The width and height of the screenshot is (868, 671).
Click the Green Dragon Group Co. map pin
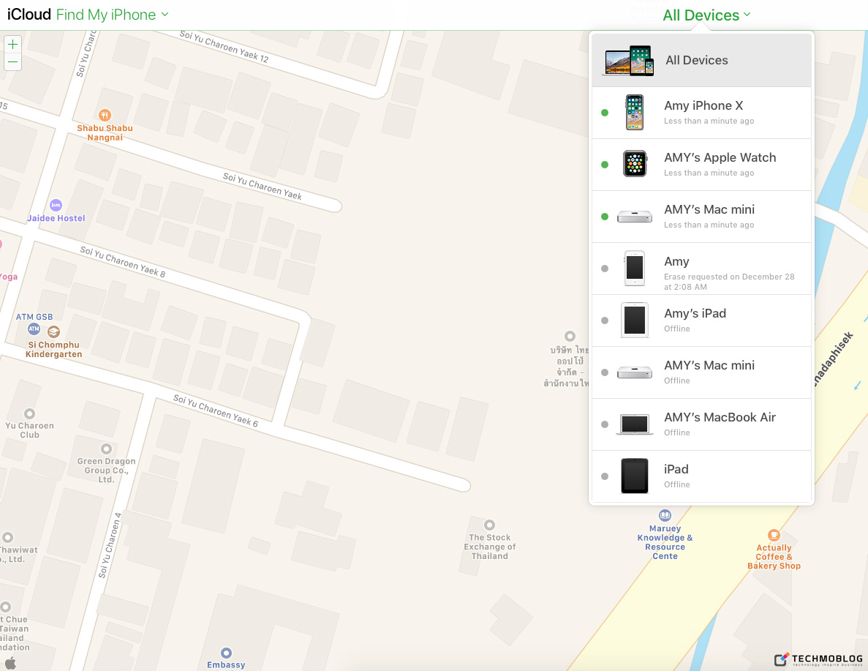106,449
